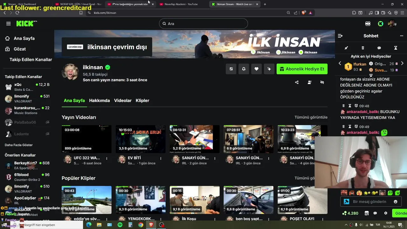407x229 pixels.
Task: Select Ana Sayfa channel tab
Action: [x=74, y=101]
